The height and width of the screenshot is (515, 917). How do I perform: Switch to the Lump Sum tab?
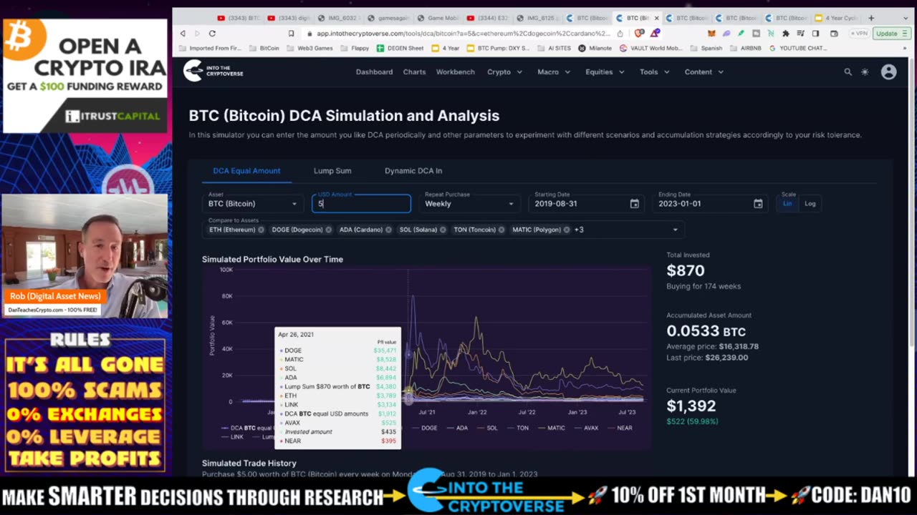click(332, 171)
